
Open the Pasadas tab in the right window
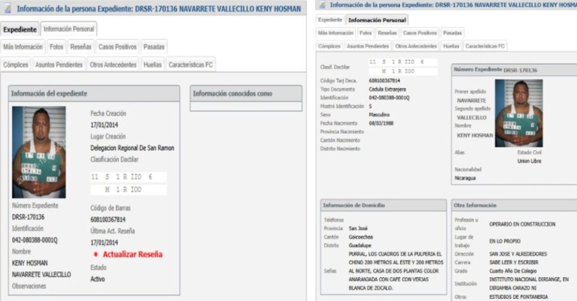[452, 33]
